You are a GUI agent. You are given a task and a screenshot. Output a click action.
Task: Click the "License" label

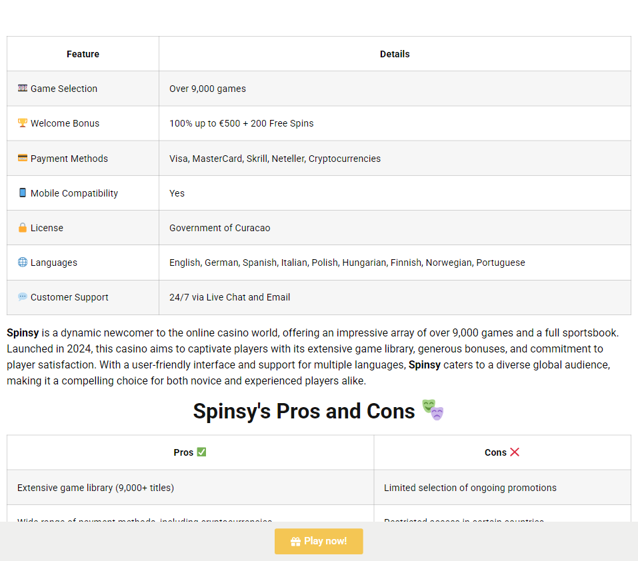47,228
